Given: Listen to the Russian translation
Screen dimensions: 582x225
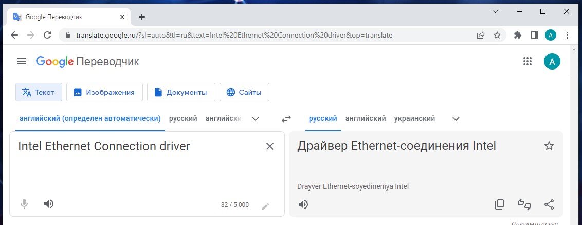Looking at the screenshot, I should pos(303,204).
